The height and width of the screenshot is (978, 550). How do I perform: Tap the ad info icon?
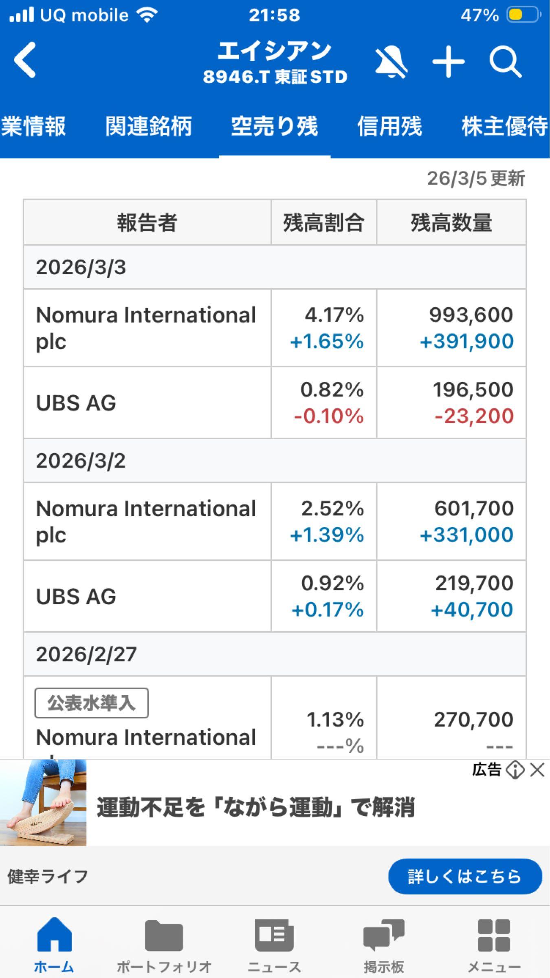(x=515, y=770)
